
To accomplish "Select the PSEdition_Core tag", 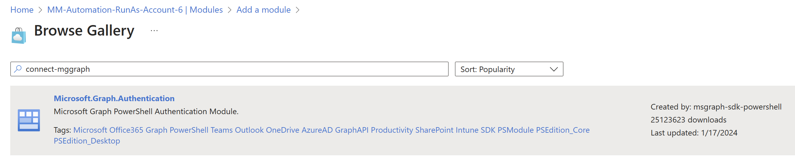I will click(563, 130).
